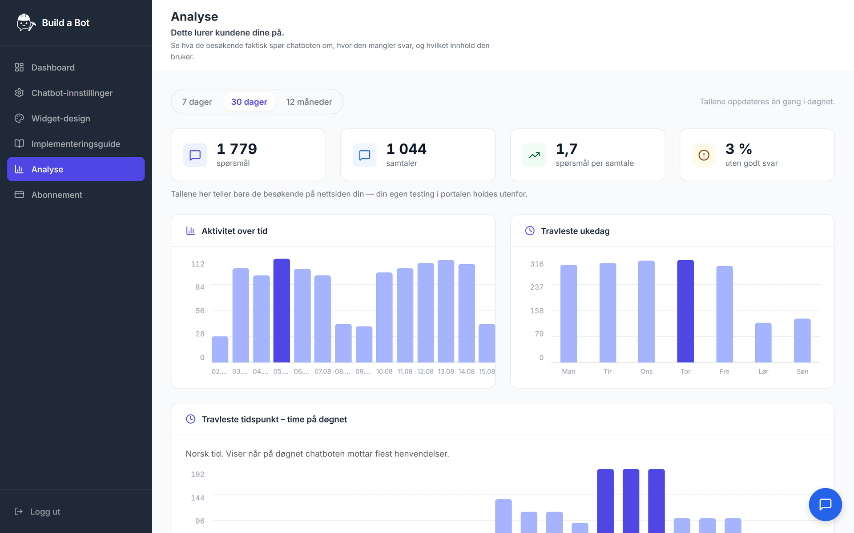Click the Søn label on weekday axis

click(x=802, y=371)
